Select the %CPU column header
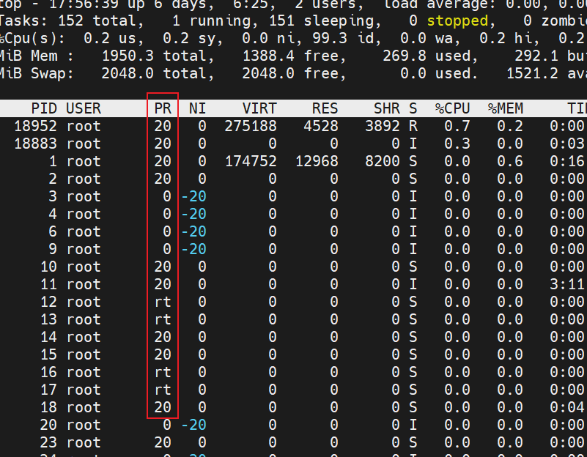The height and width of the screenshot is (457, 587). [x=452, y=108]
